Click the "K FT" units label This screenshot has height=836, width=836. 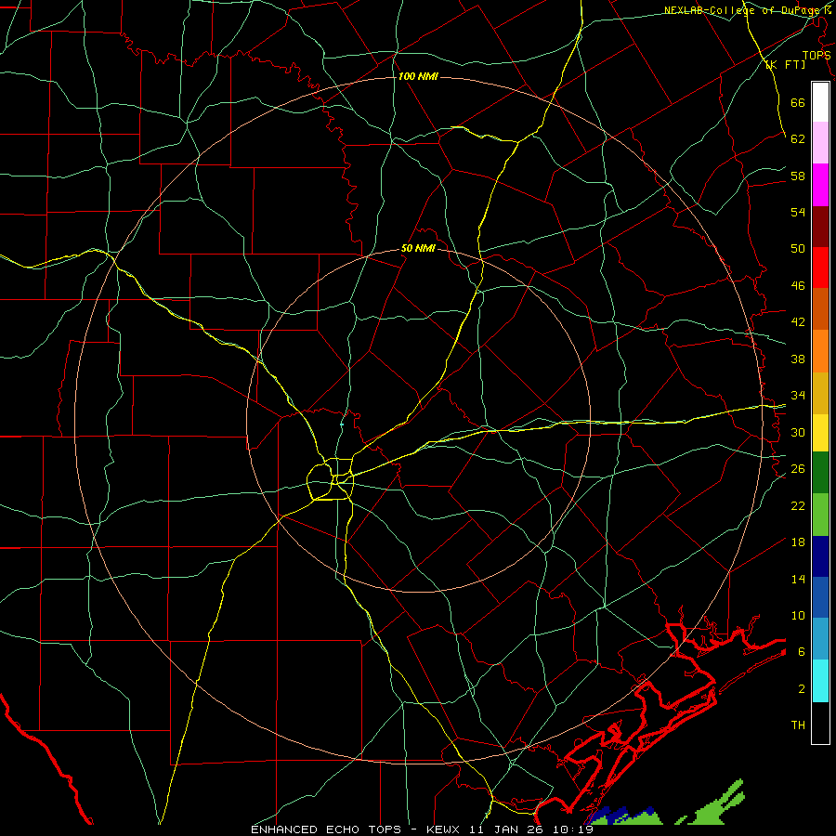tap(785, 64)
